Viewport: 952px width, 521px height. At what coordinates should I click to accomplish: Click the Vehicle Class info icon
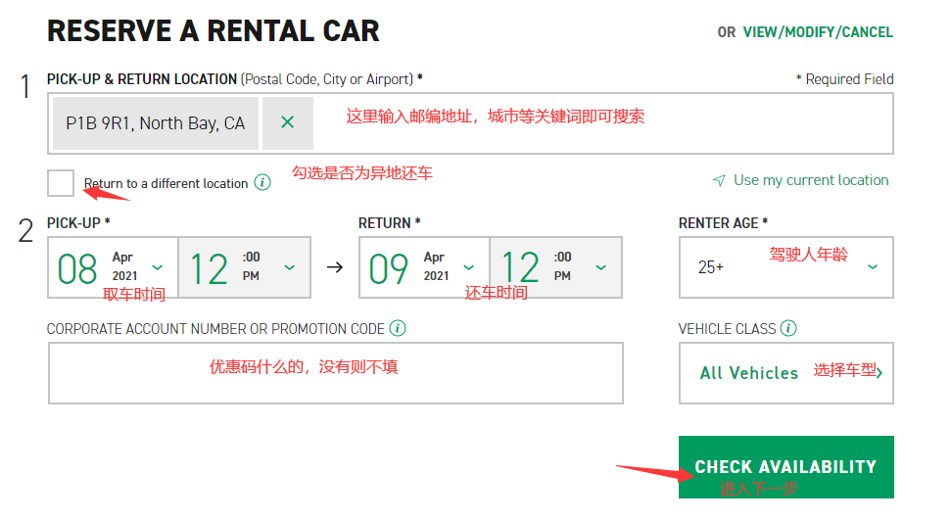(x=788, y=328)
